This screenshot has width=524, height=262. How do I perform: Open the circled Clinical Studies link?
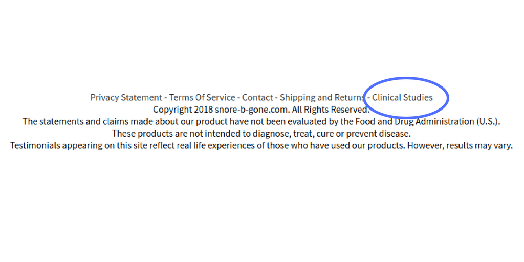pyautogui.click(x=402, y=98)
